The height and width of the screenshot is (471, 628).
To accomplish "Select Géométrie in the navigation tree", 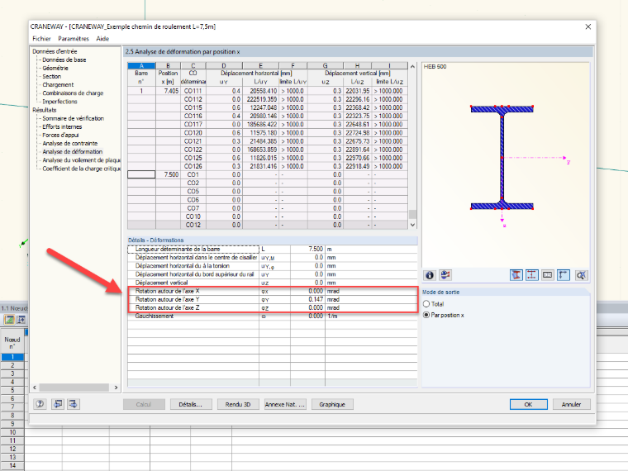I will 55,68.
